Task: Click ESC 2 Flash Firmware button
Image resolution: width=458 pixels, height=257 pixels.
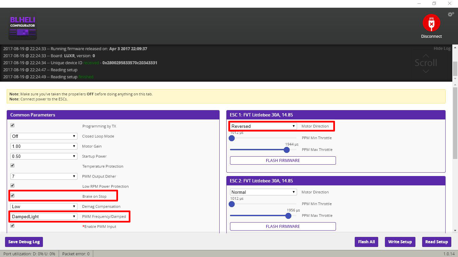Action: click(x=283, y=226)
